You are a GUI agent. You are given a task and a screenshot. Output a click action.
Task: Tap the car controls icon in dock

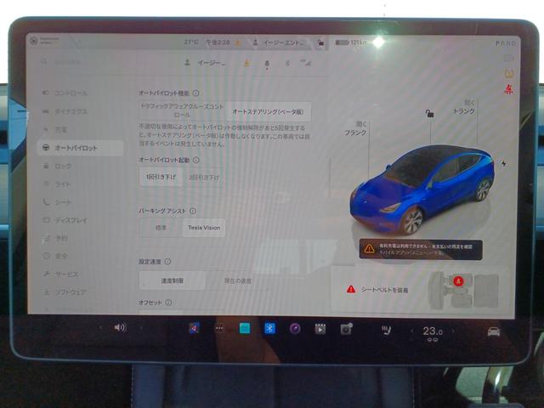point(493,332)
